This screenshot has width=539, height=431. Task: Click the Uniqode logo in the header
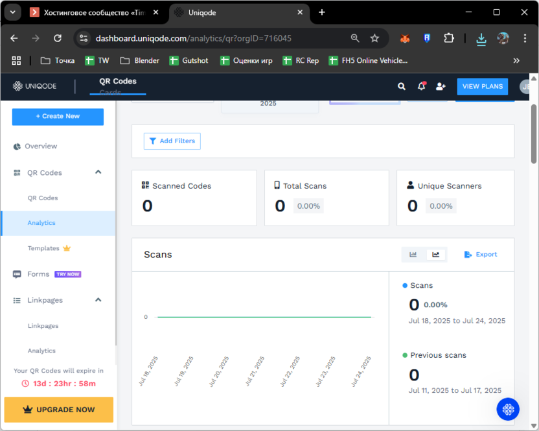coord(35,86)
